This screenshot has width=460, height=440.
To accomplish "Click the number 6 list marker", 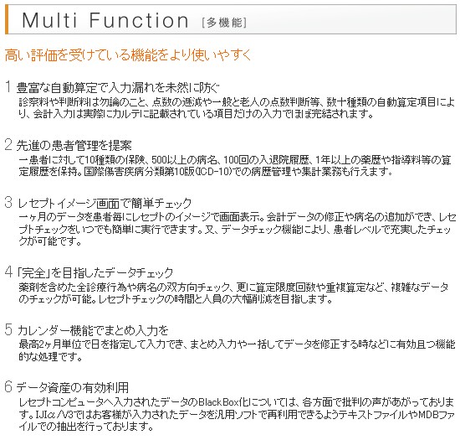I will pos(8,387).
